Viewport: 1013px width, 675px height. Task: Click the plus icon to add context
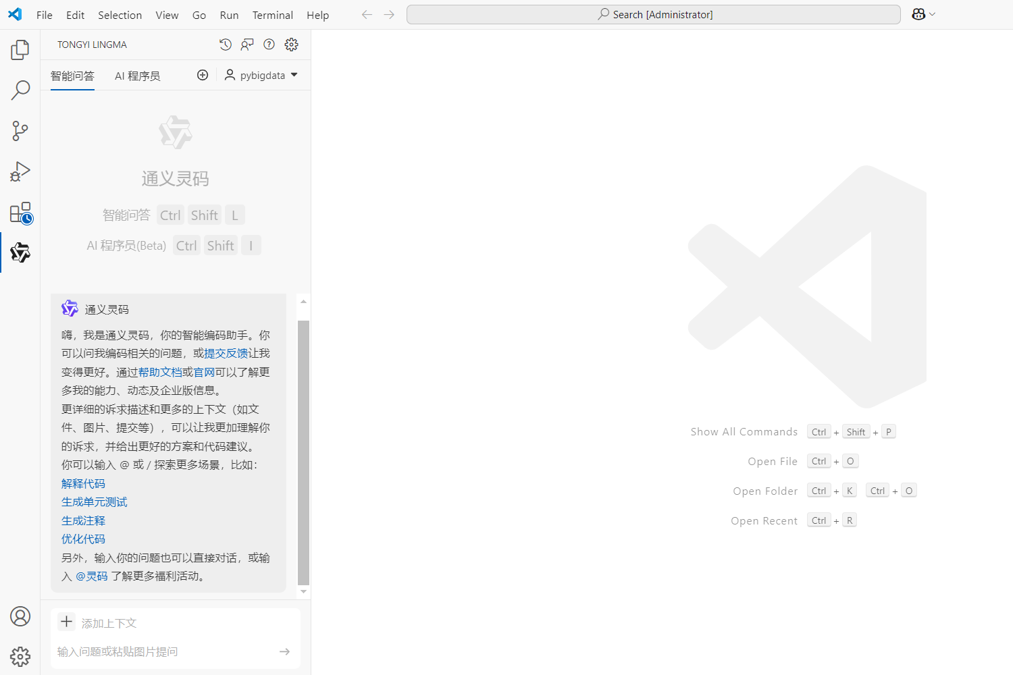tap(67, 622)
